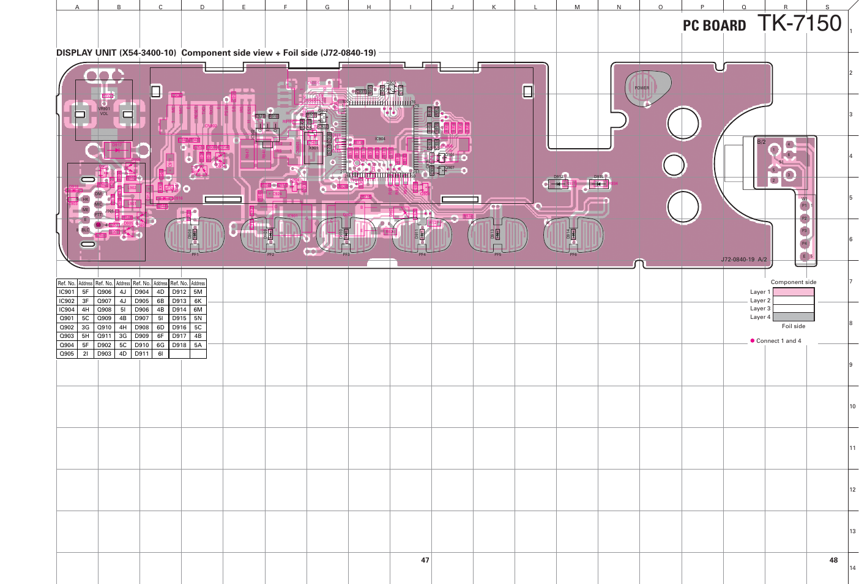This screenshot has width=859, height=584.
Task: Click the Q905 table cell
Action: pyautogui.click(x=67, y=354)
